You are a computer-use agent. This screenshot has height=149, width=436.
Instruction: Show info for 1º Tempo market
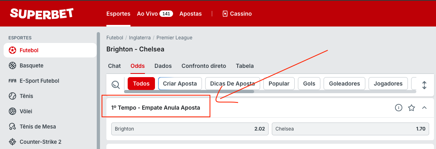[399, 108]
